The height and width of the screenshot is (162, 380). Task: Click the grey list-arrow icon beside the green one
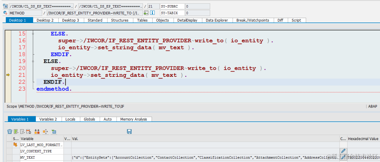pos(22,131)
